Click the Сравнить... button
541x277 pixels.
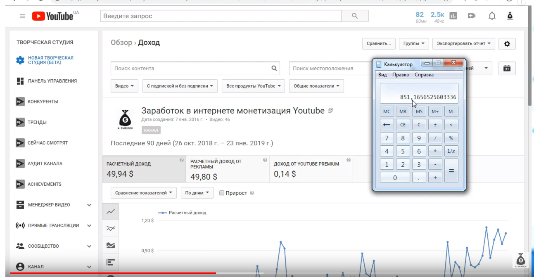tap(379, 43)
